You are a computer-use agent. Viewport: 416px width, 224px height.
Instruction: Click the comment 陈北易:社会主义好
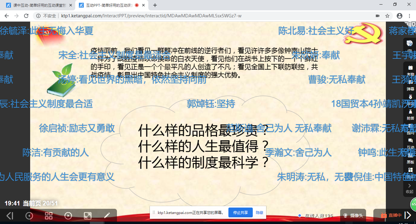[316, 31]
